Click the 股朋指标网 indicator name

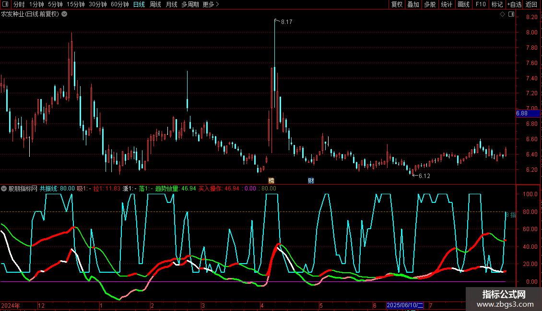coord(23,189)
